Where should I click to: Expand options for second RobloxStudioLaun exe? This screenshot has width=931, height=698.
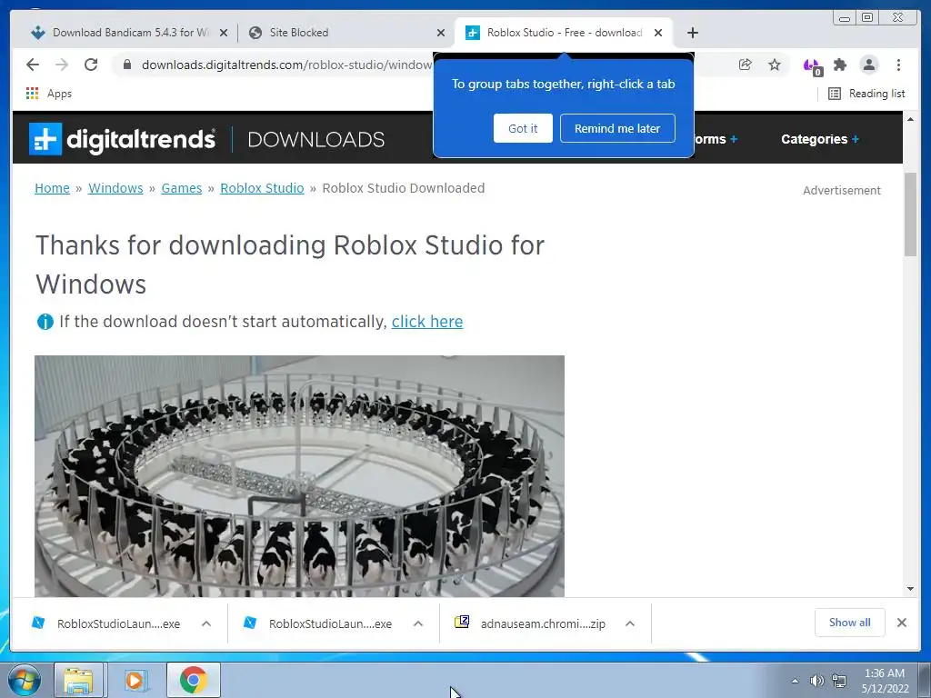418,623
